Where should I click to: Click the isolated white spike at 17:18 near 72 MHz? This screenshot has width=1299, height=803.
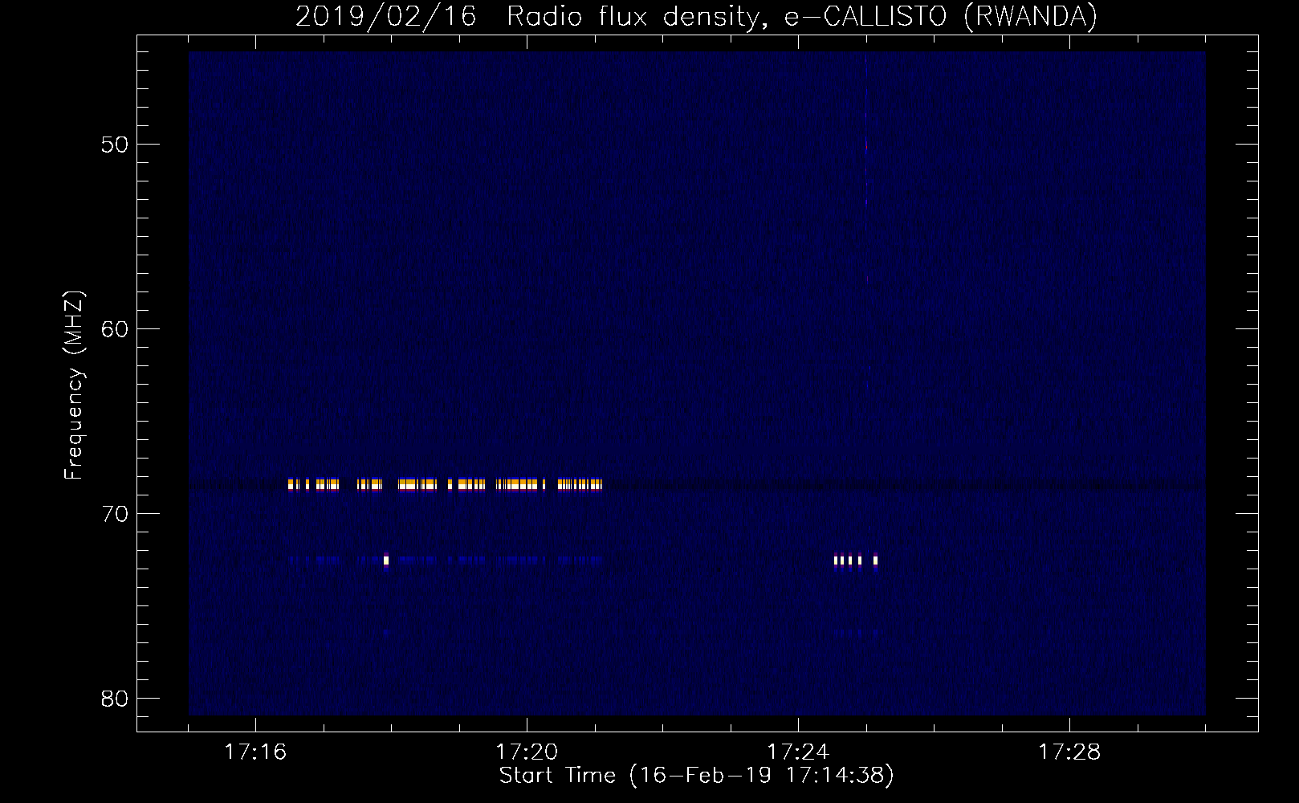tap(386, 560)
